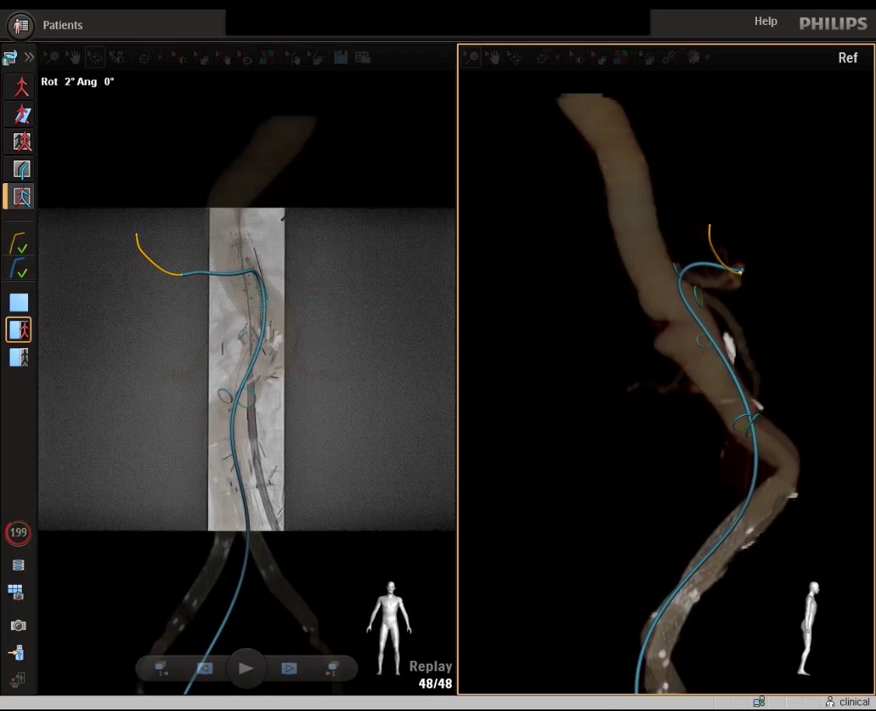Play the replay sequence
The height and width of the screenshot is (711, 876).
click(246, 668)
